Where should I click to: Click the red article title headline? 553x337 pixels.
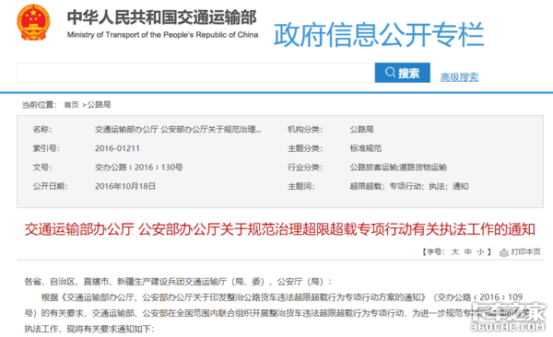click(x=279, y=229)
